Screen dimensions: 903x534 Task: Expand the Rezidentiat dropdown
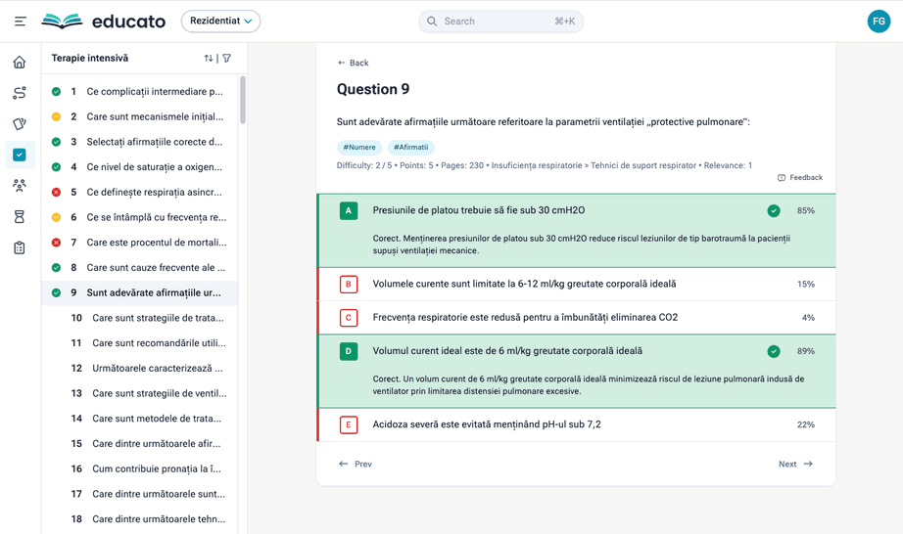220,21
